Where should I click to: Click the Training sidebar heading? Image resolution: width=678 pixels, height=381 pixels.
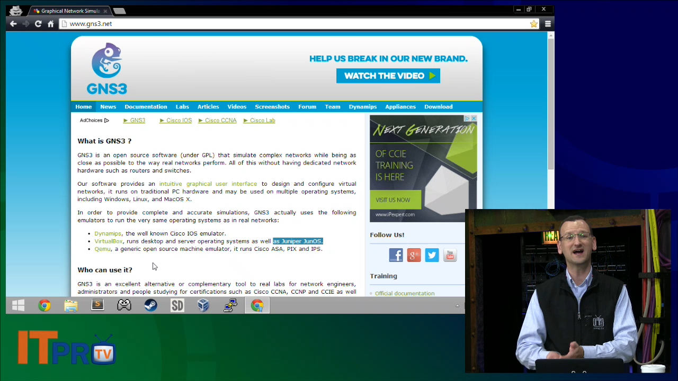pyautogui.click(x=383, y=276)
